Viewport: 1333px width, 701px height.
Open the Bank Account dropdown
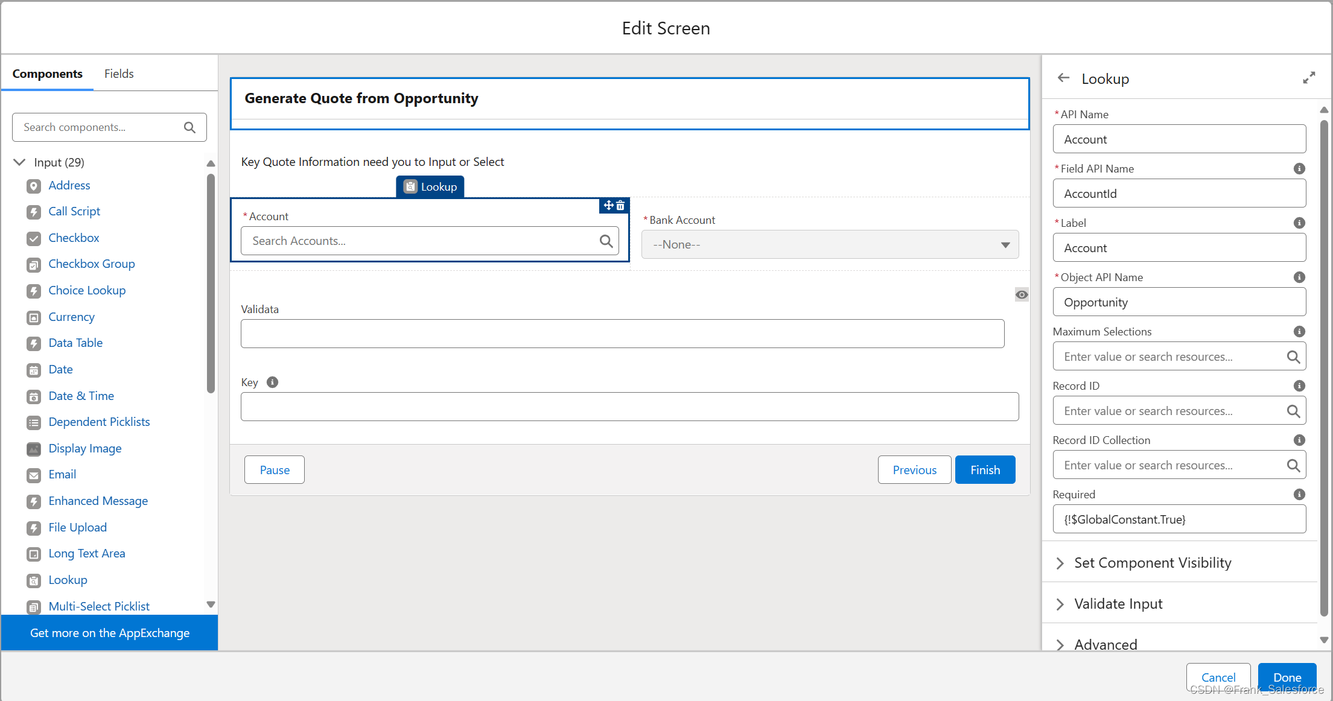(x=830, y=245)
